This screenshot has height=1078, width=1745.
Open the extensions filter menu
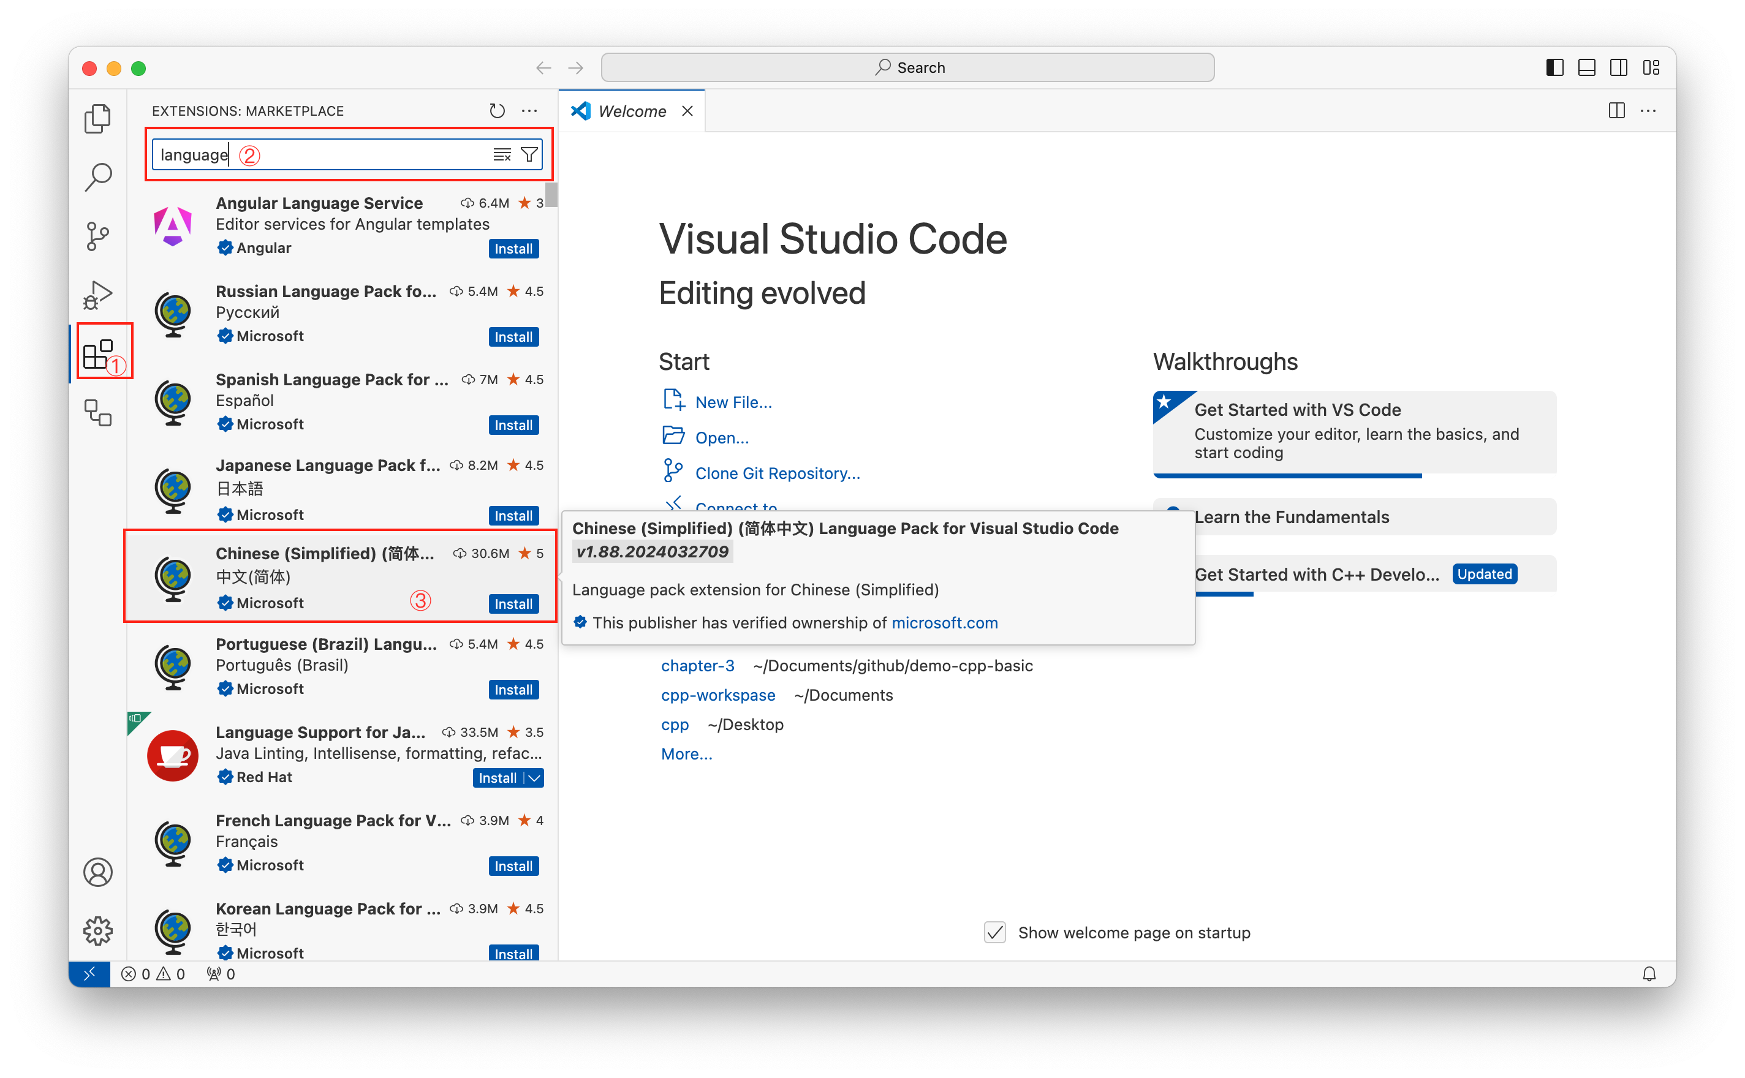coord(529,155)
